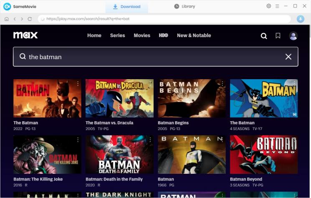Open the Home menu item

point(94,35)
